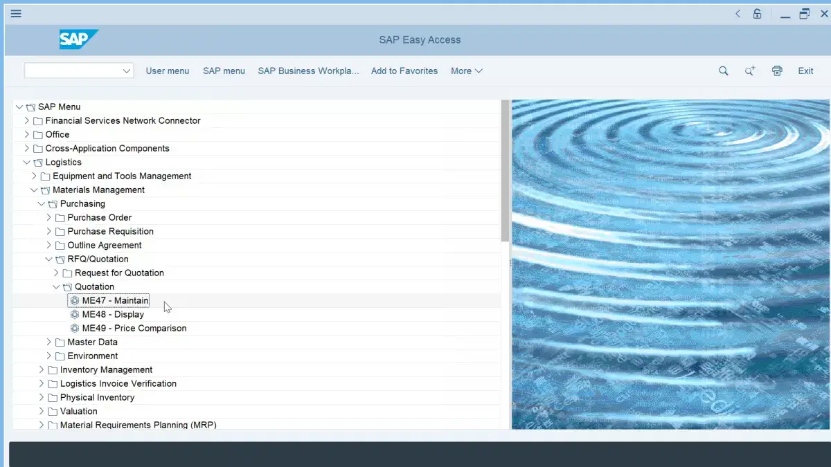Collapse the Quotation node arrow
831x467 pixels.
click(x=56, y=286)
